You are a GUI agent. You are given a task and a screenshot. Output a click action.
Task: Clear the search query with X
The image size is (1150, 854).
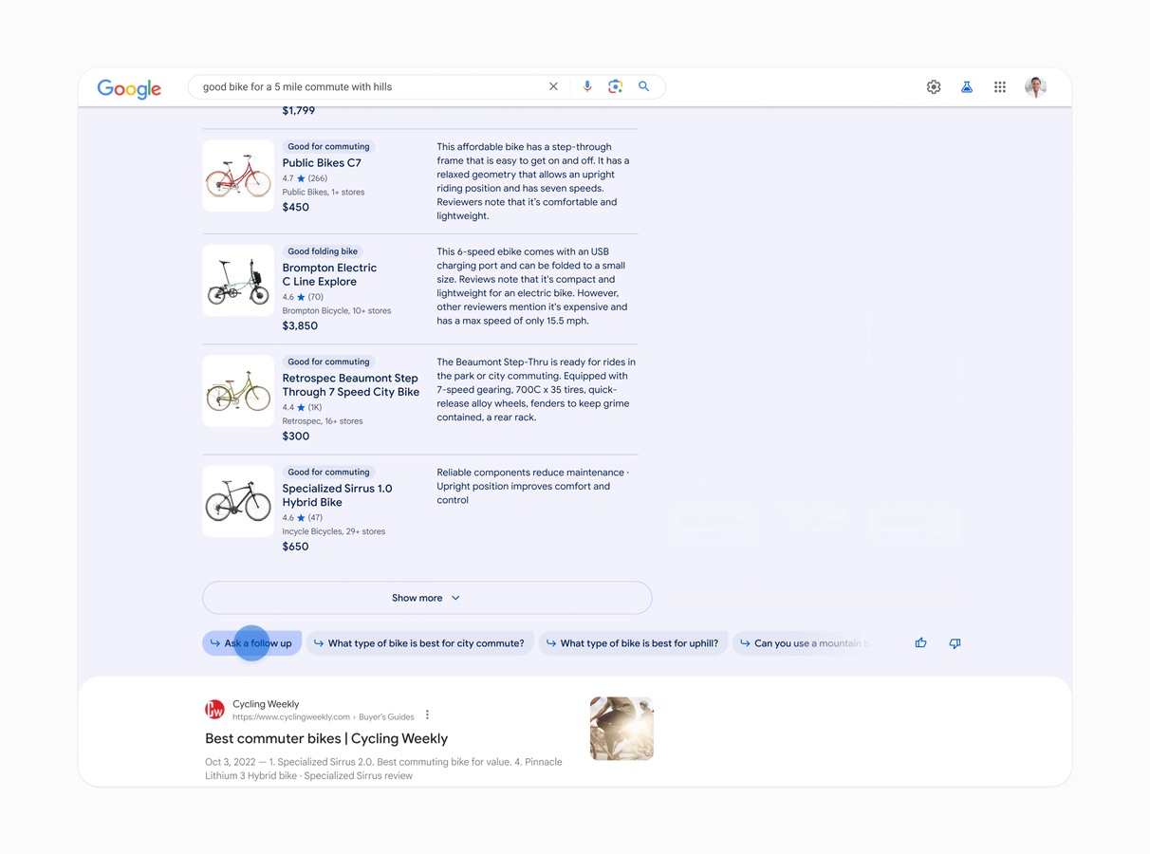point(553,86)
